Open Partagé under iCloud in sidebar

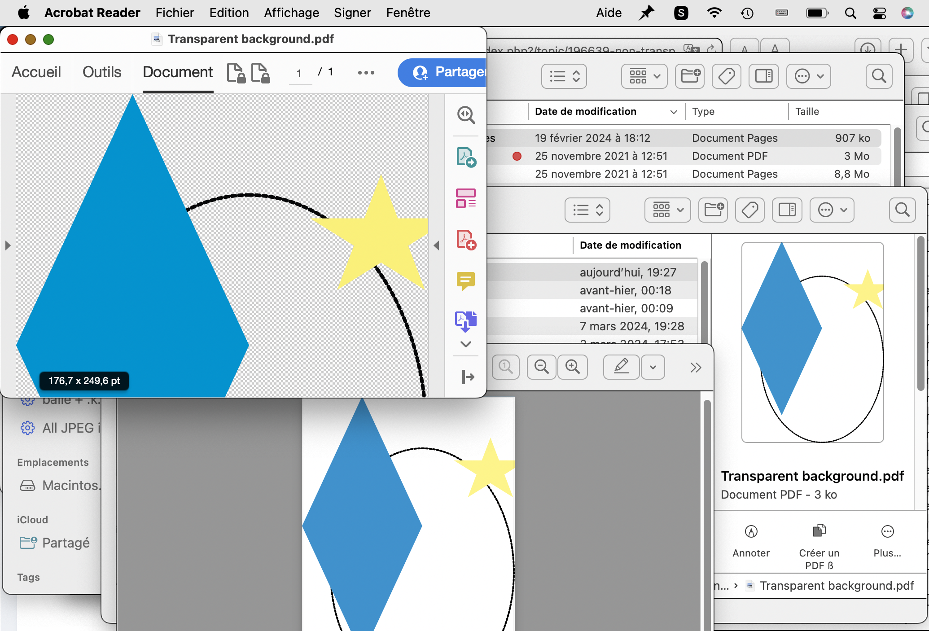pos(55,543)
